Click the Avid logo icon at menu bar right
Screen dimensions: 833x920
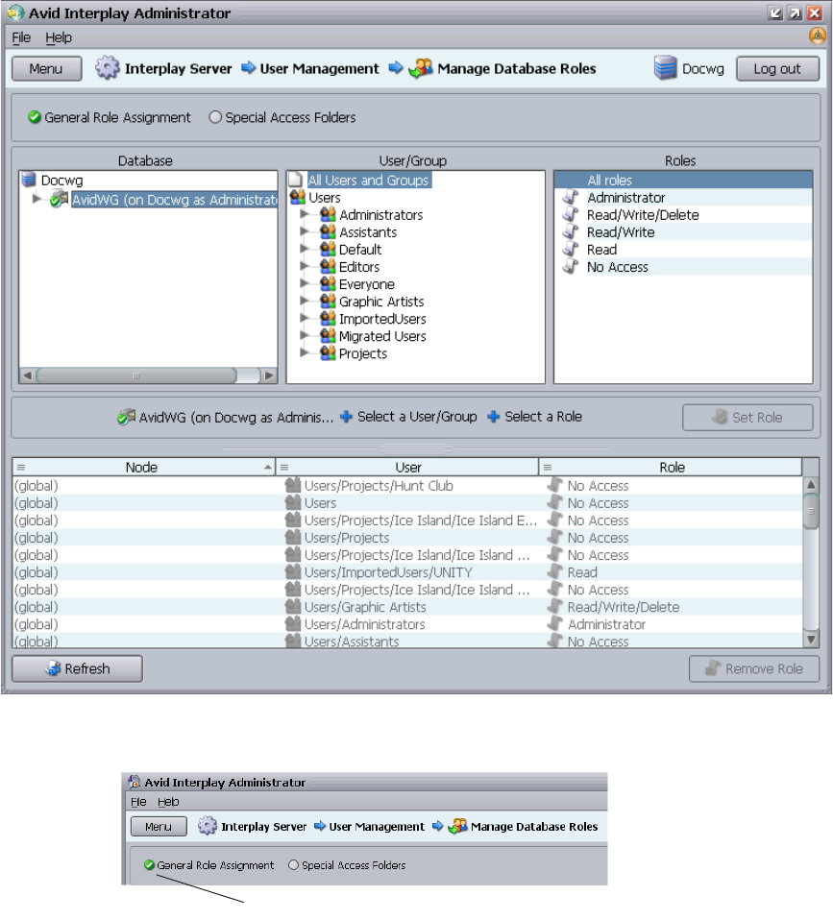[818, 36]
